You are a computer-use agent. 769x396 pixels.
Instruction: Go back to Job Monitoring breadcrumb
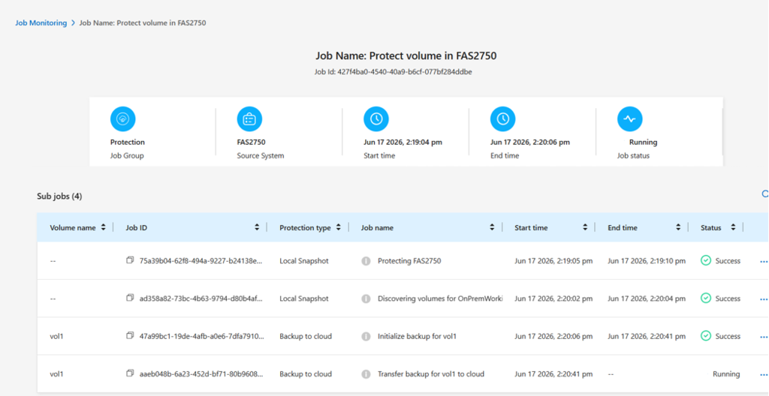(41, 23)
